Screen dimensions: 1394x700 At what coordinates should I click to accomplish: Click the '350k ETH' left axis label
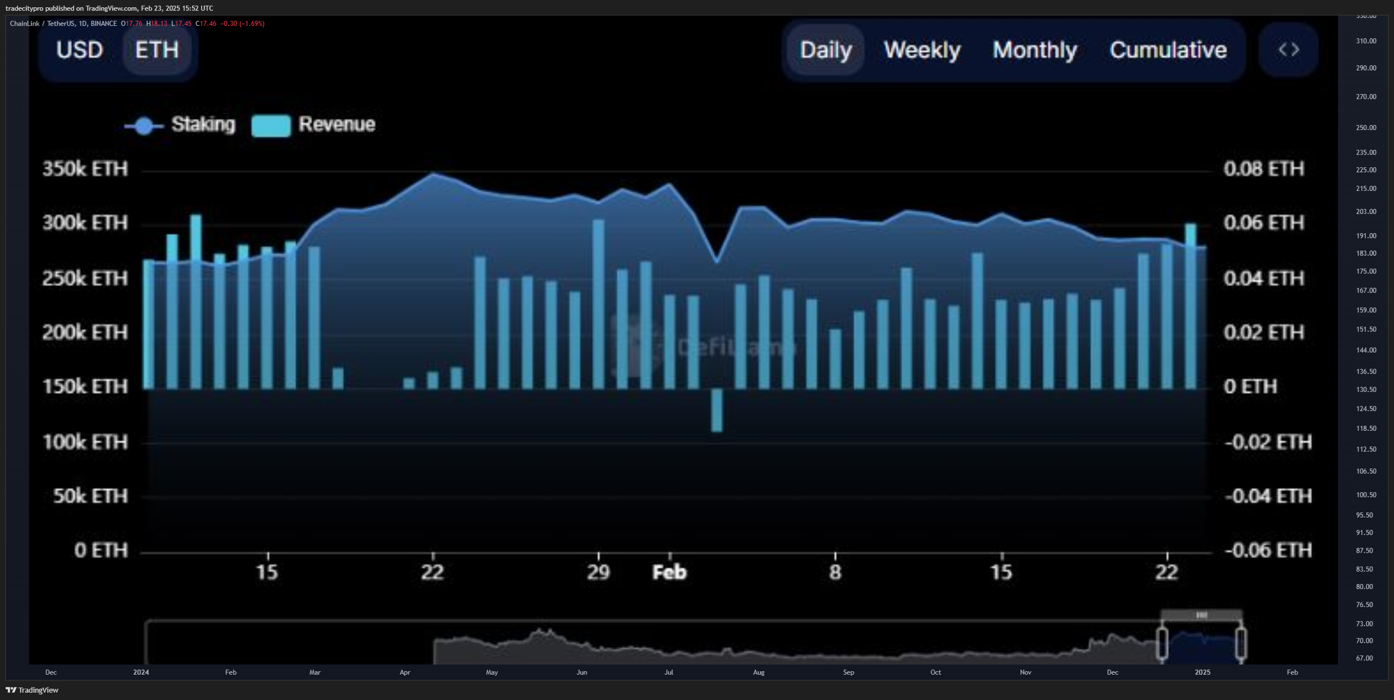[85, 169]
